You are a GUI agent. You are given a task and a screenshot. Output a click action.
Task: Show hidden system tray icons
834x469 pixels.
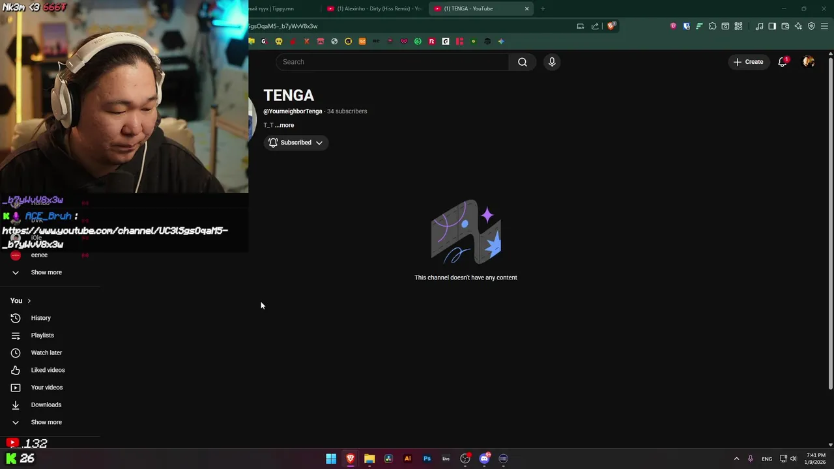click(737, 459)
